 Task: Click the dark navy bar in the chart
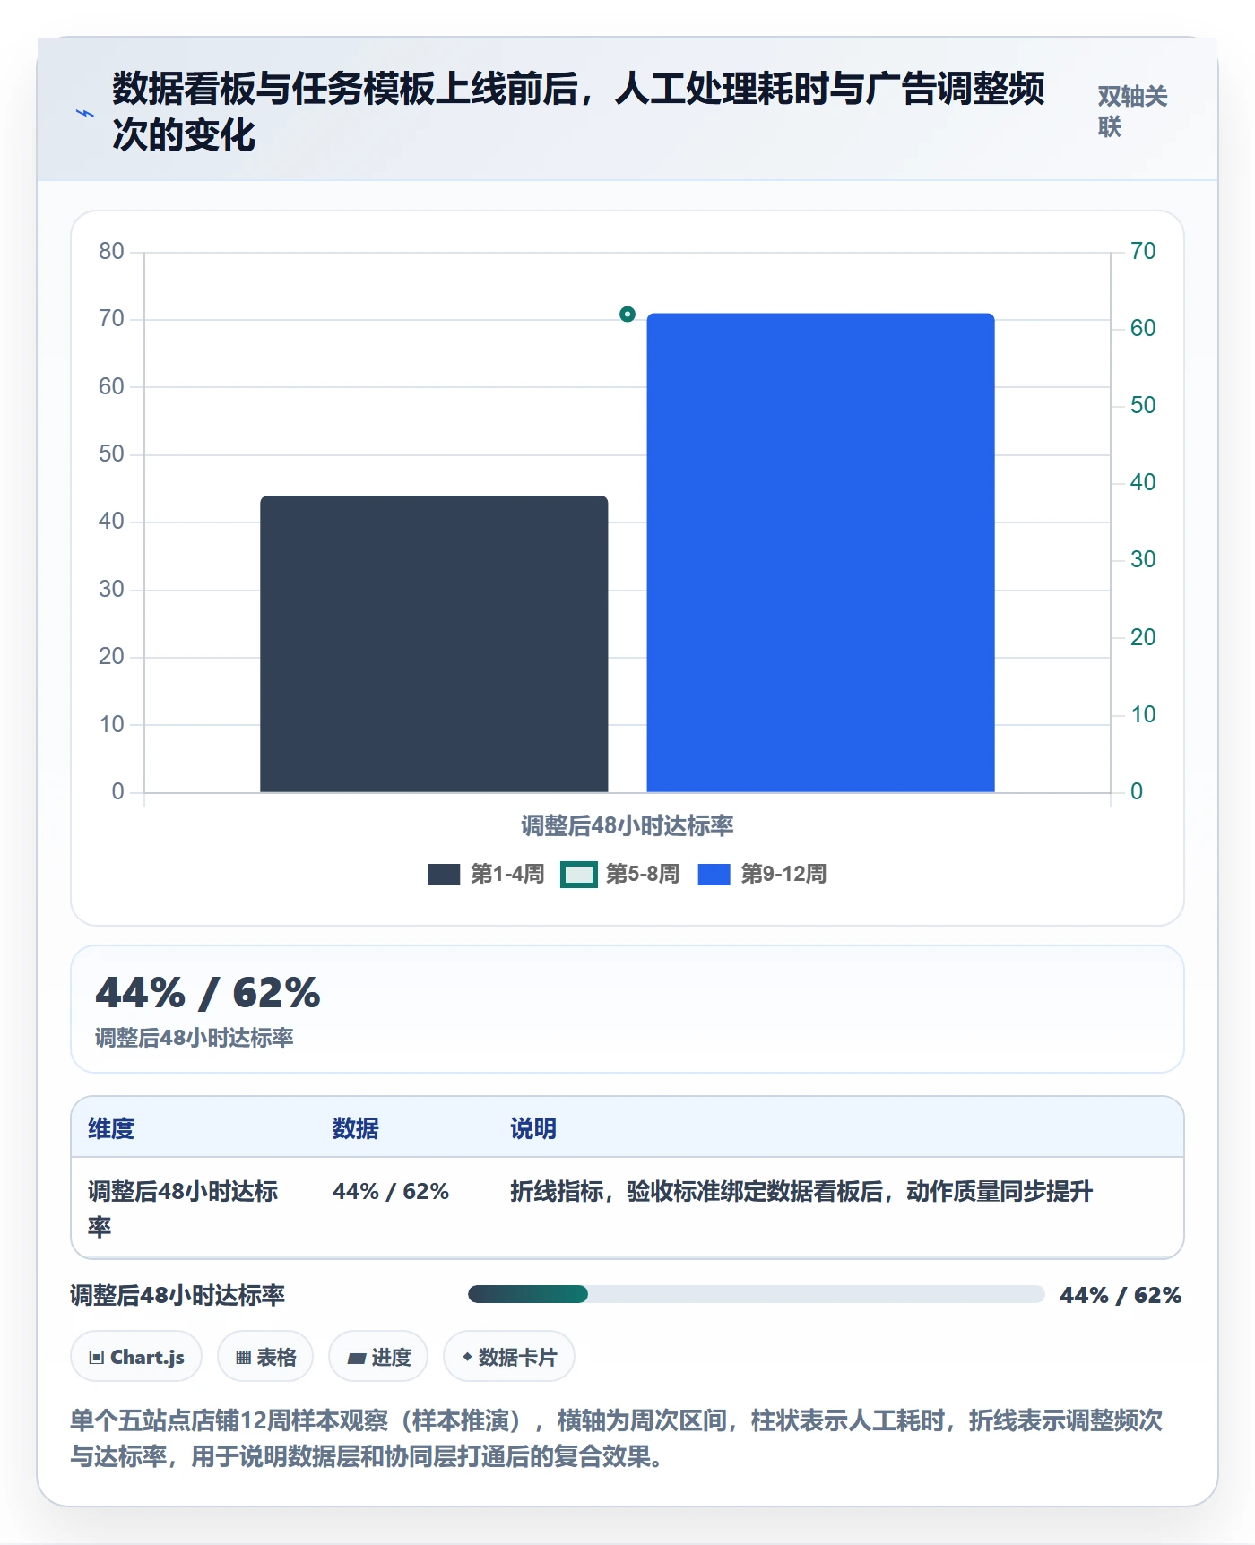pos(434,643)
